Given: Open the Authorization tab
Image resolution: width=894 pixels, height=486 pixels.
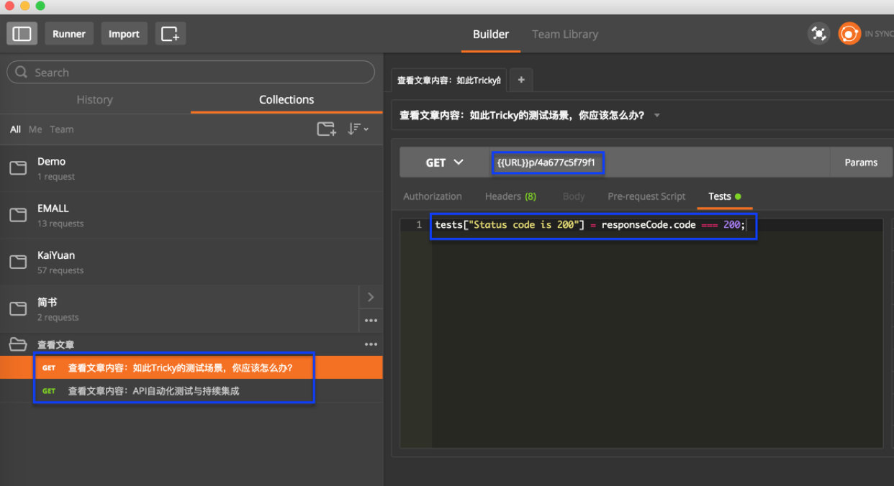Looking at the screenshot, I should (433, 196).
